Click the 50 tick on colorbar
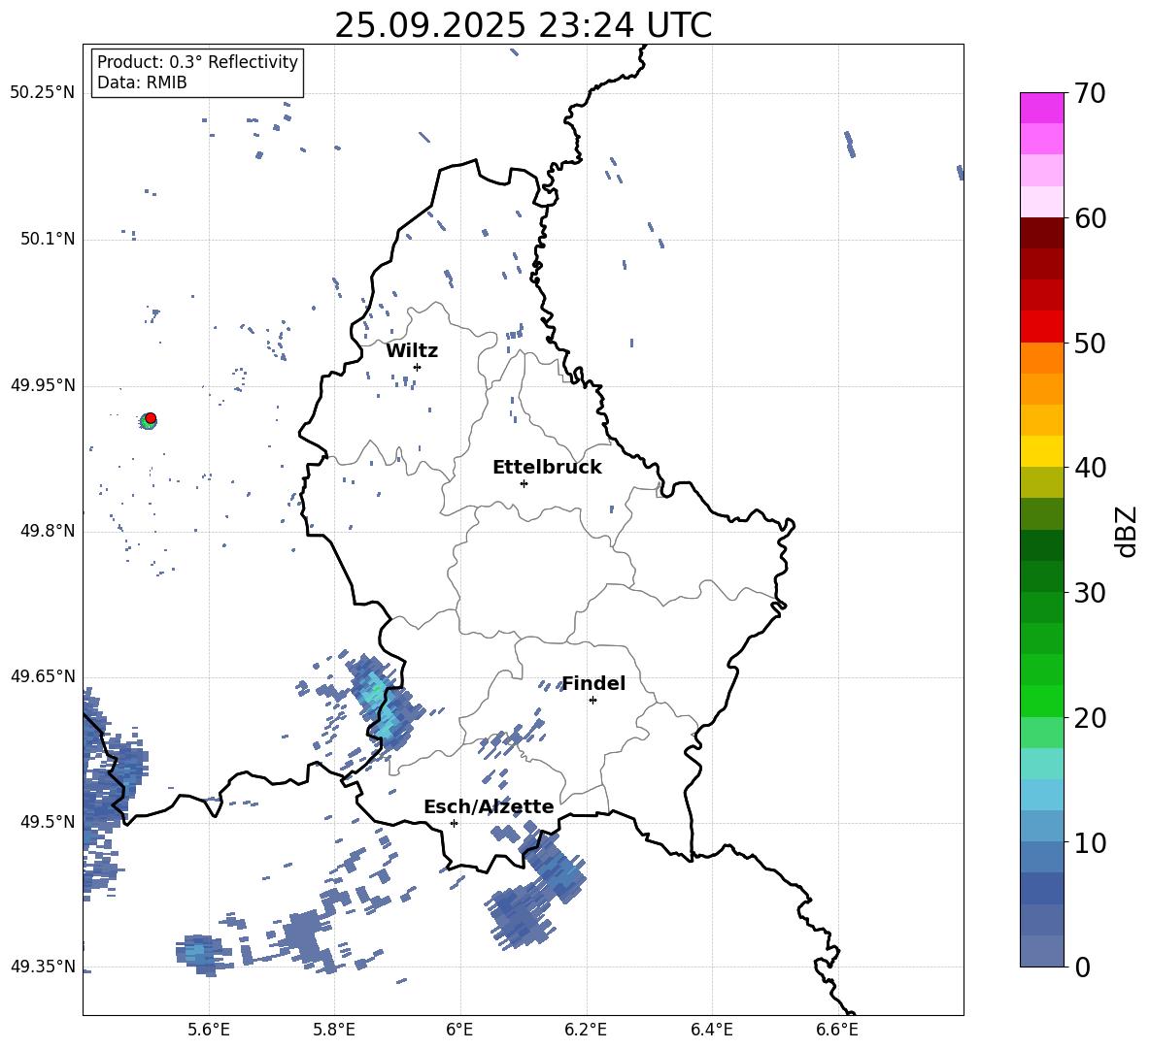The image size is (1150, 1049). [1090, 344]
